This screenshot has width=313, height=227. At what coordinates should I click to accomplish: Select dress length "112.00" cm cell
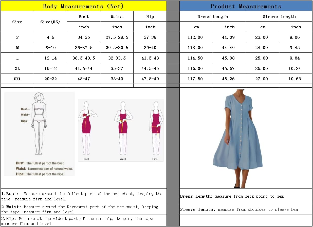coord(196,37)
